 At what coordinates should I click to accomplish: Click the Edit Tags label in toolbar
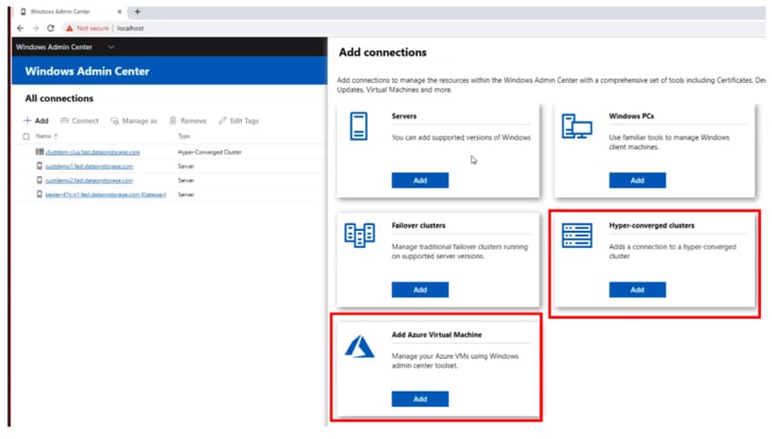click(x=244, y=121)
